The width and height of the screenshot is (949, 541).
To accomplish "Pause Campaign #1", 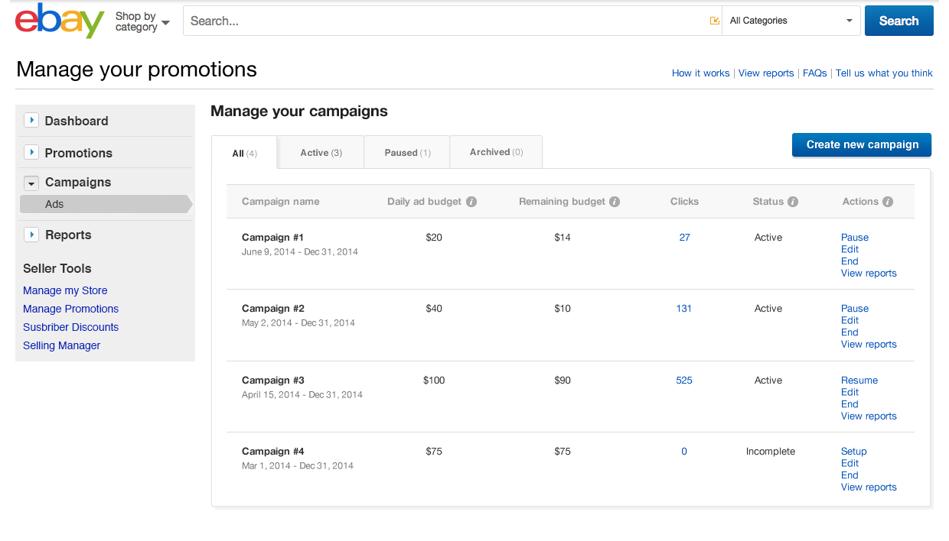I will point(854,238).
